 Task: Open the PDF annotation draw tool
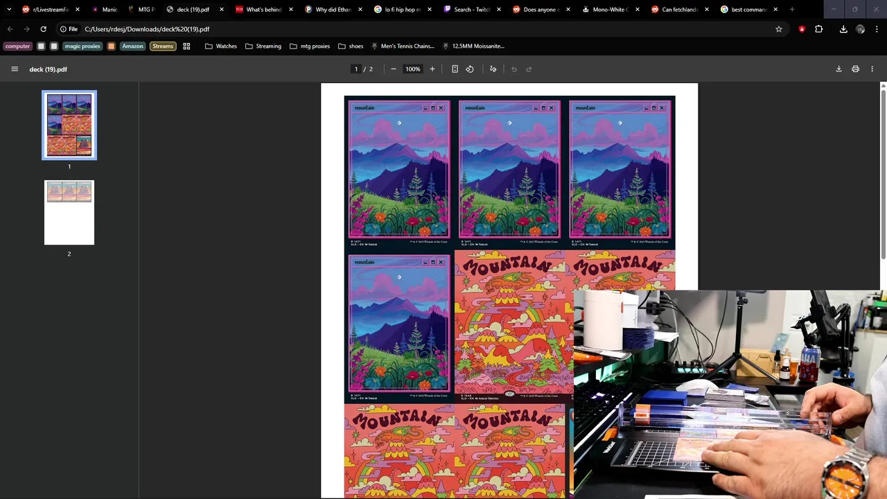[x=493, y=69]
